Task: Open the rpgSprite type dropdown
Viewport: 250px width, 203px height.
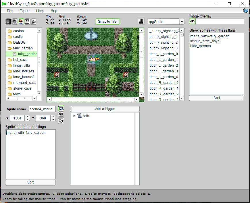Action: pyautogui.click(x=181, y=22)
